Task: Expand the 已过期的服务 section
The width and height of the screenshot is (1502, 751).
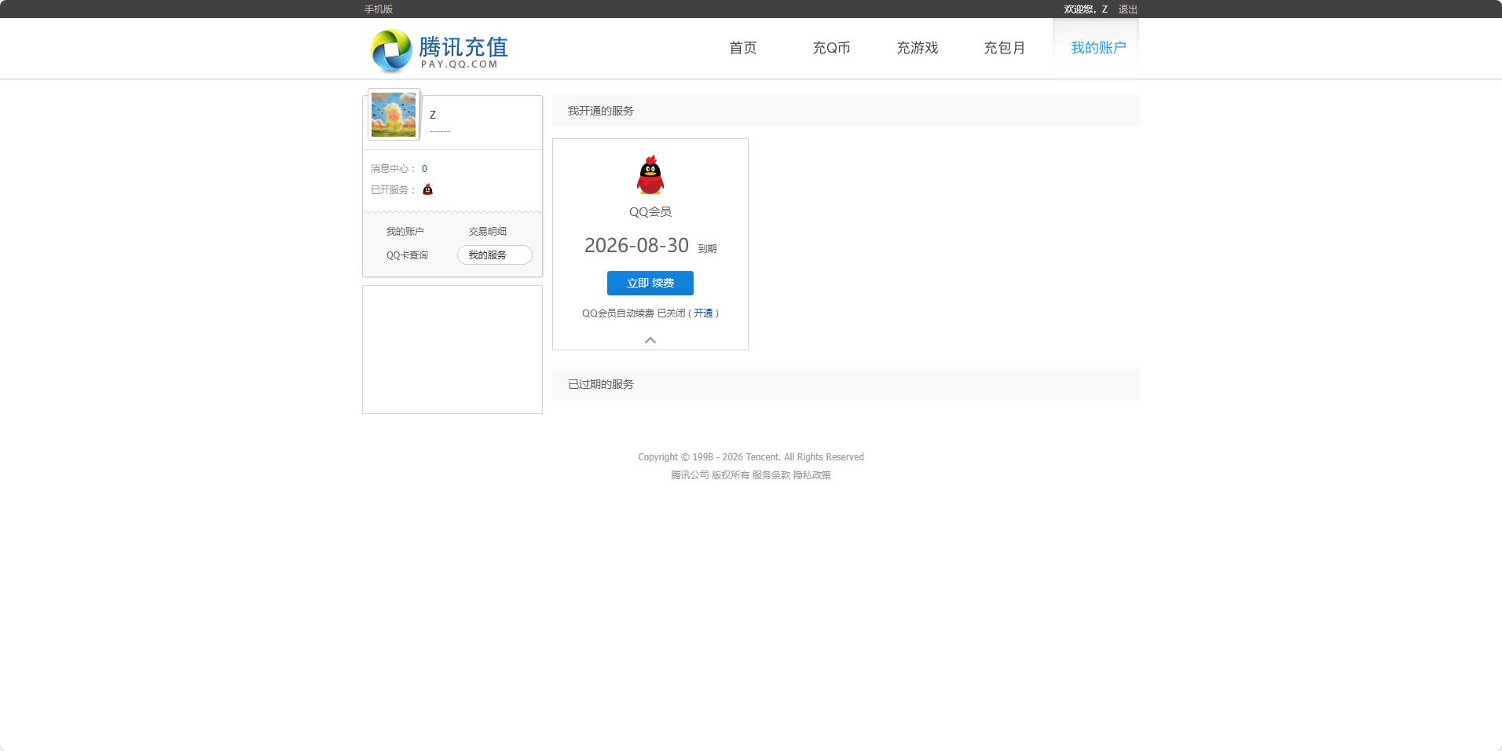Action: point(600,384)
